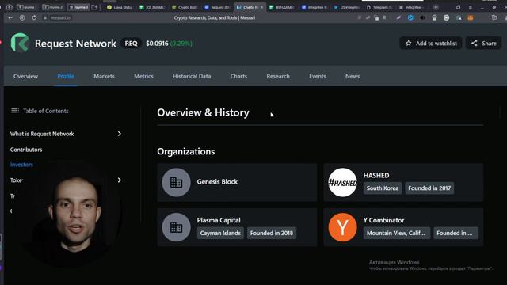
Task: Click the browser home icon
Action: click(x=9, y=7)
